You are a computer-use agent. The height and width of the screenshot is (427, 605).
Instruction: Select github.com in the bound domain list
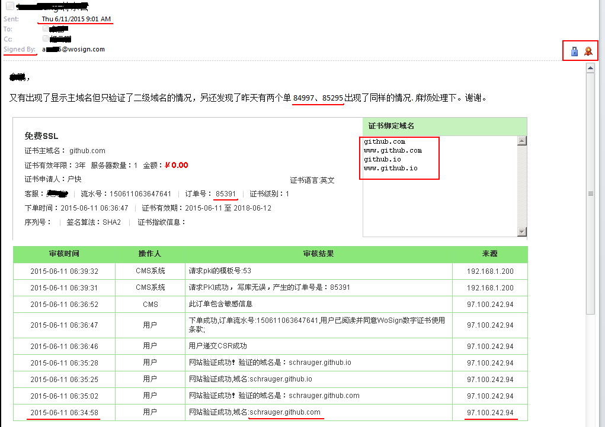[385, 142]
